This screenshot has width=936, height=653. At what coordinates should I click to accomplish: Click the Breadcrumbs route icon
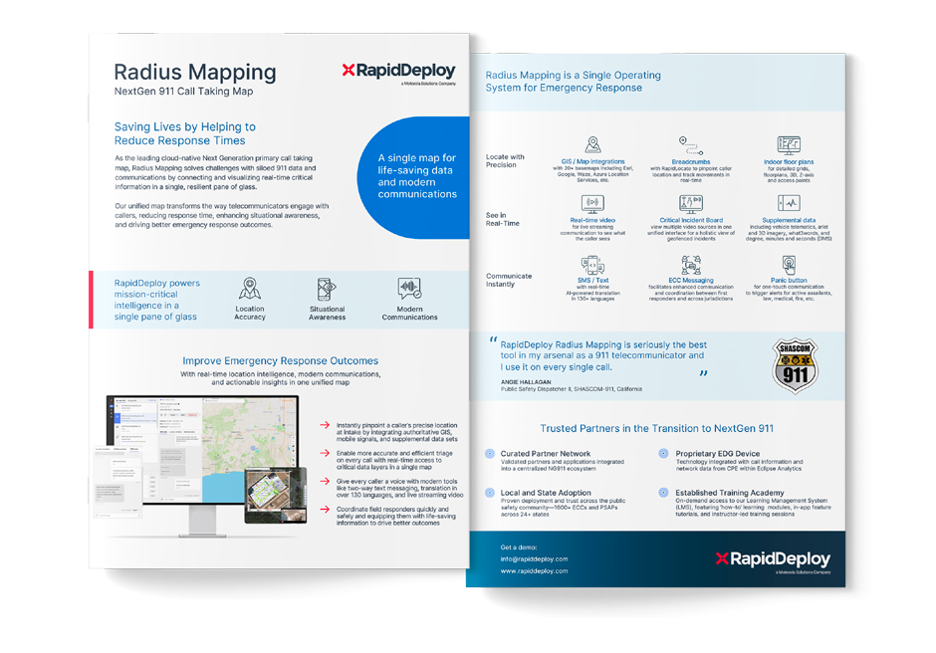coord(691,145)
